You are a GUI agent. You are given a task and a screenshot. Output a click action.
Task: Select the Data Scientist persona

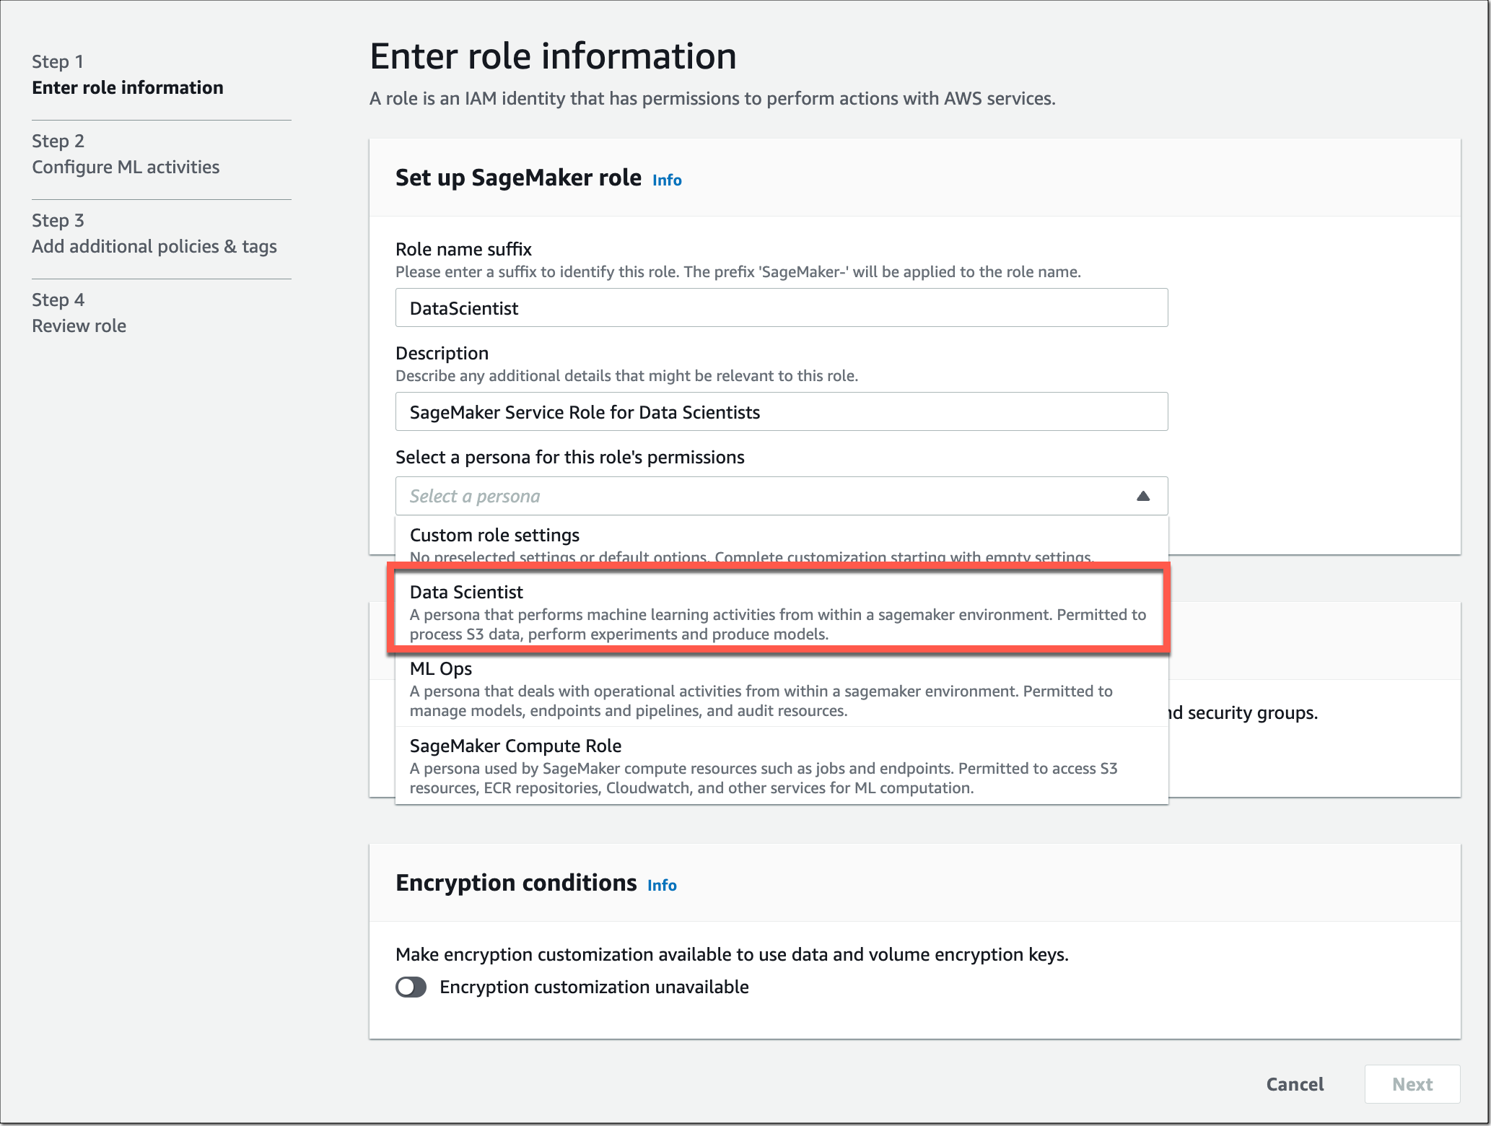click(778, 611)
